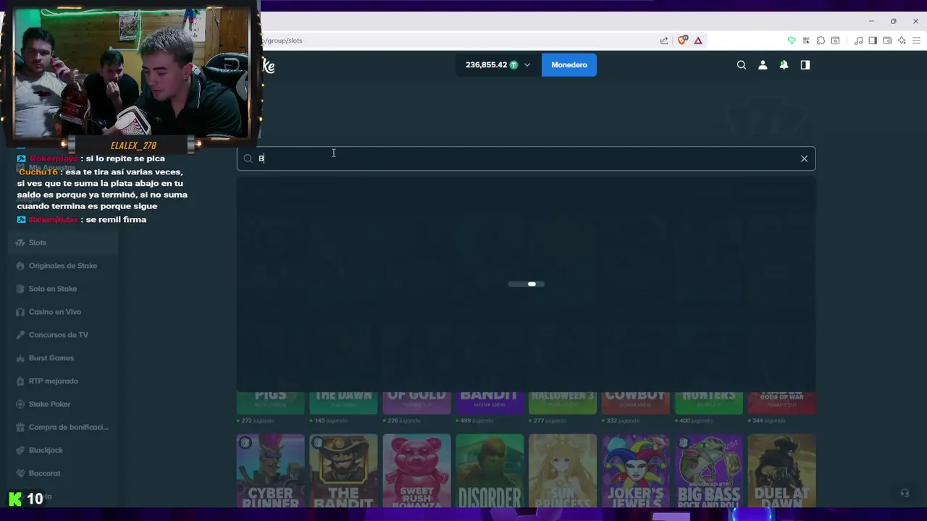The image size is (927, 521).
Task: Click the Monedero wallet button
Action: (x=569, y=65)
